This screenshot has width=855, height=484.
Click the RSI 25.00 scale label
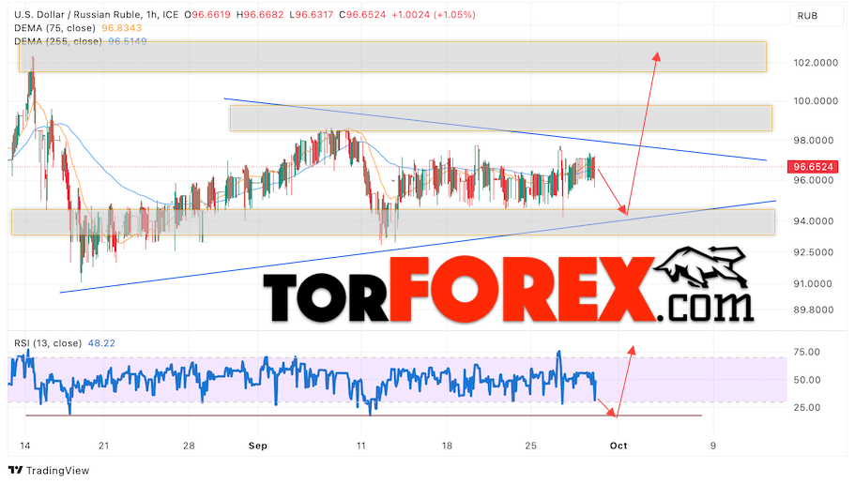click(806, 407)
